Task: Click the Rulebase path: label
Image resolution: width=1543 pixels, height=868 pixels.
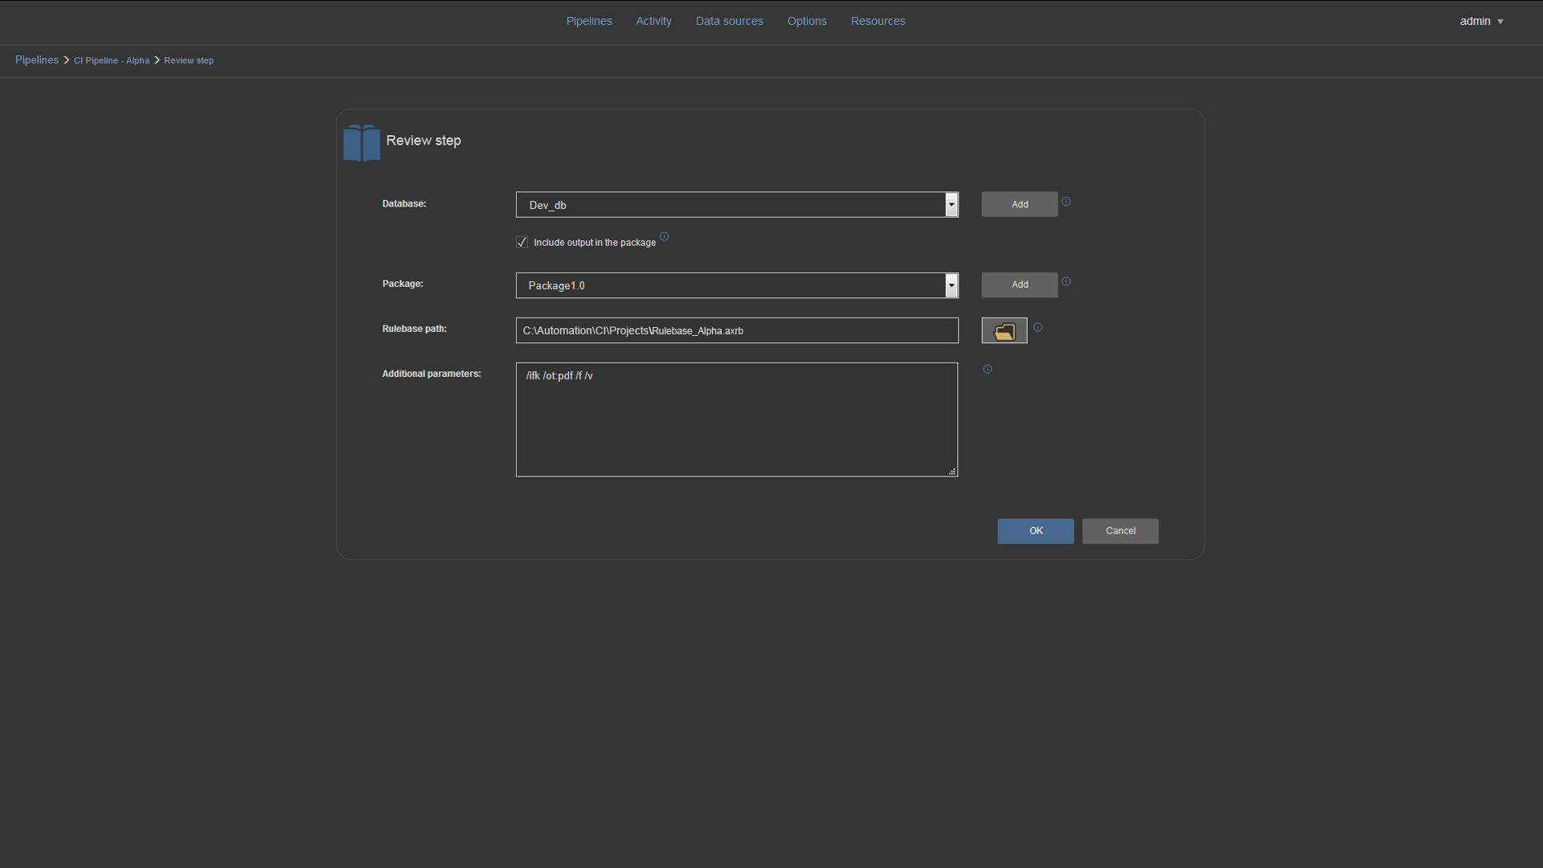Action: pyautogui.click(x=414, y=329)
